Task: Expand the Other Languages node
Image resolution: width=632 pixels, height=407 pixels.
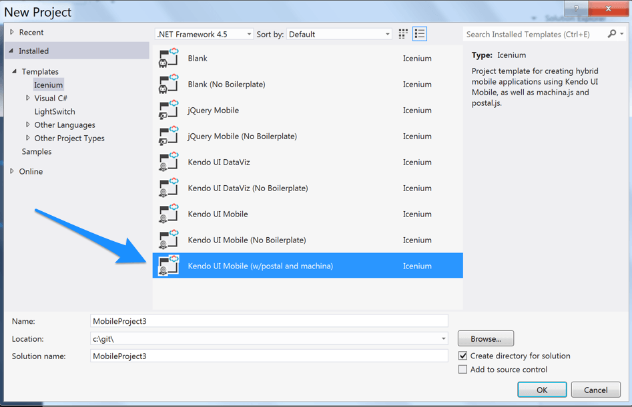Action: [x=27, y=125]
